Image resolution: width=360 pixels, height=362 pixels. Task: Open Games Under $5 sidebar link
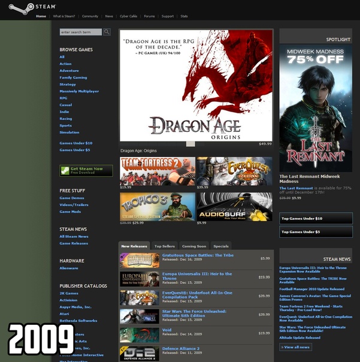[x=75, y=150]
